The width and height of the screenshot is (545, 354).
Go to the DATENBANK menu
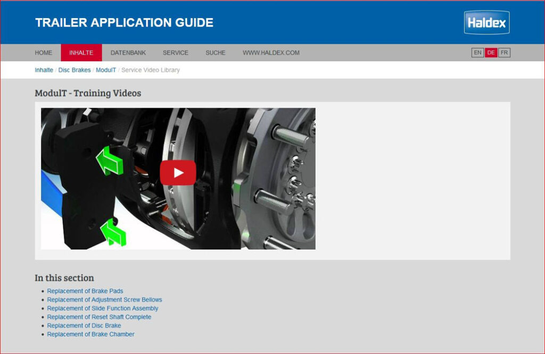click(128, 53)
